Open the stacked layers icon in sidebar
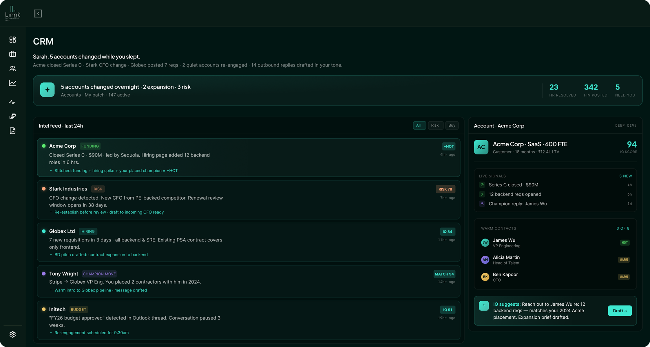 (x=12, y=116)
